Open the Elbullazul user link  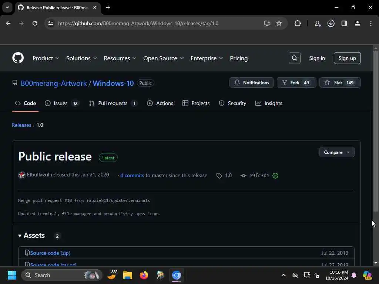point(38,175)
